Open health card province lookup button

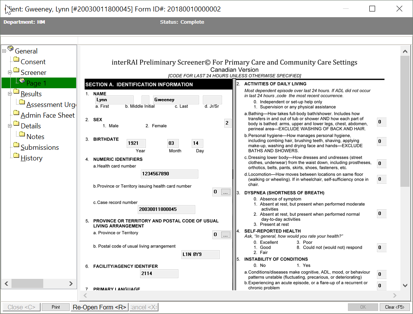click(225, 192)
